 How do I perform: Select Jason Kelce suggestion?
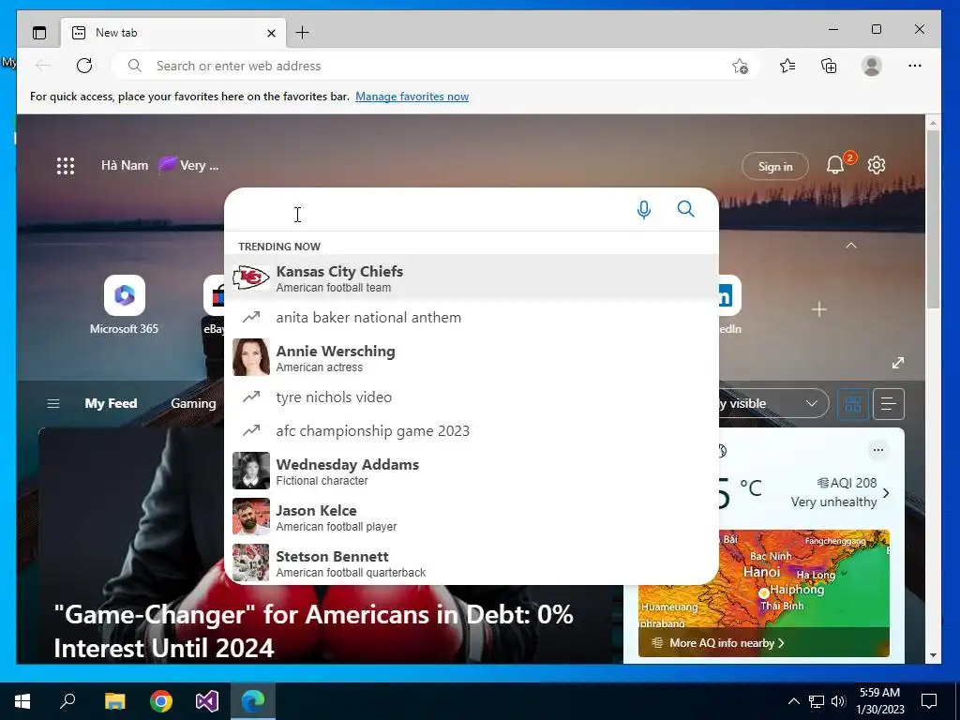472,517
